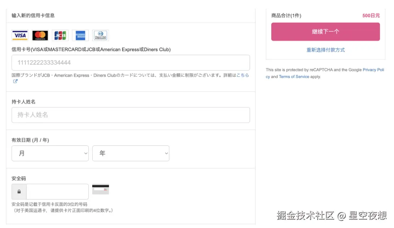Click the 500日元 total amount
The width and height of the screenshot is (394, 228).
(x=371, y=16)
